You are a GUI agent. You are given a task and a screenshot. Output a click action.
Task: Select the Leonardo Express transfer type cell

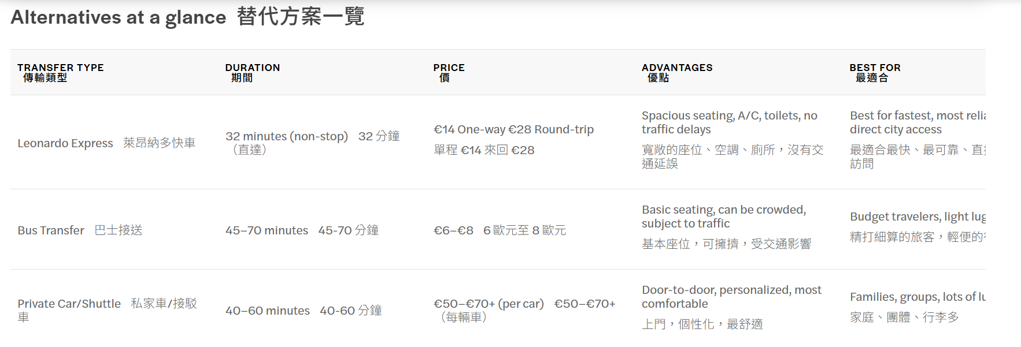click(x=65, y=143)
